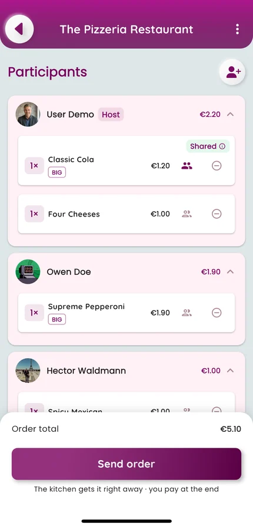253x528 pixels.
Task: Add a new participant
Action: [x=232, y=72]
